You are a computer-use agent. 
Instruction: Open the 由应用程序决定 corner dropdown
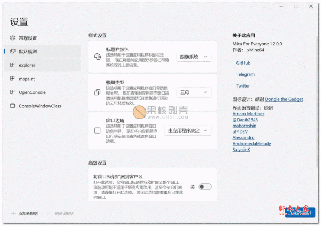[x=188, y=130]
